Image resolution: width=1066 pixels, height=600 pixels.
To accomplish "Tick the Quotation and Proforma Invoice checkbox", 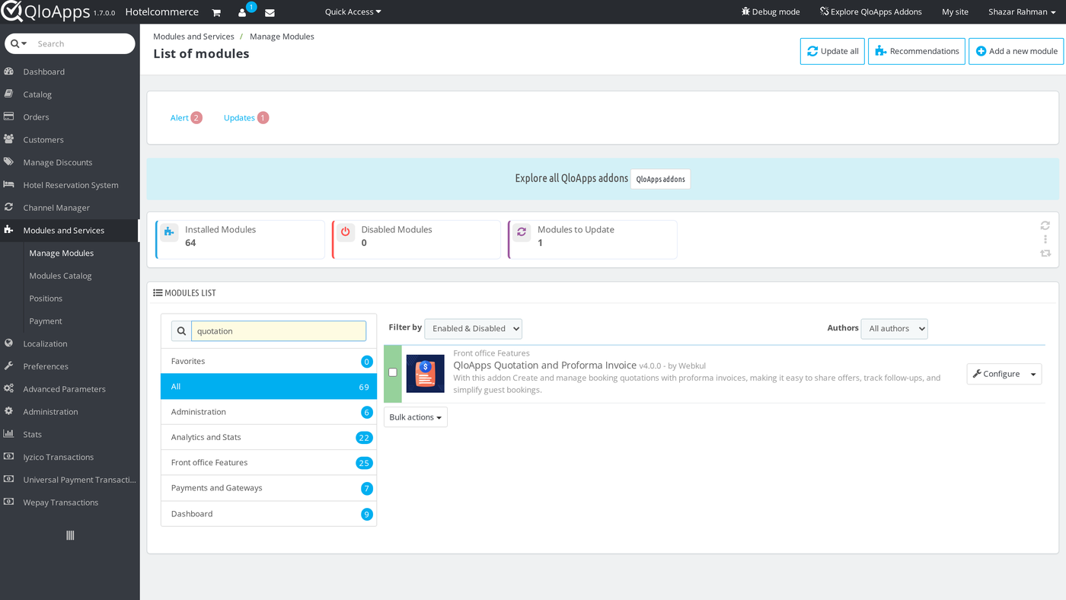I will click(x=393, y=372).
